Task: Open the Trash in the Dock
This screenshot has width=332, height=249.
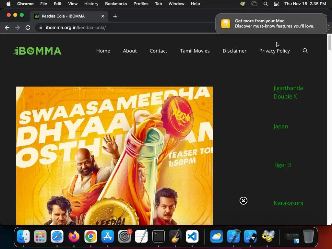Action: [309, 236]
